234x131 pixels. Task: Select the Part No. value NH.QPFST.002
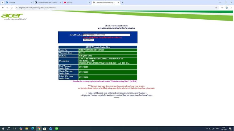point(85,56)
